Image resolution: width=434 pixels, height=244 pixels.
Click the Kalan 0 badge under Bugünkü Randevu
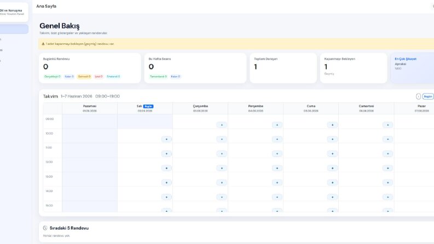coord(69,77)
